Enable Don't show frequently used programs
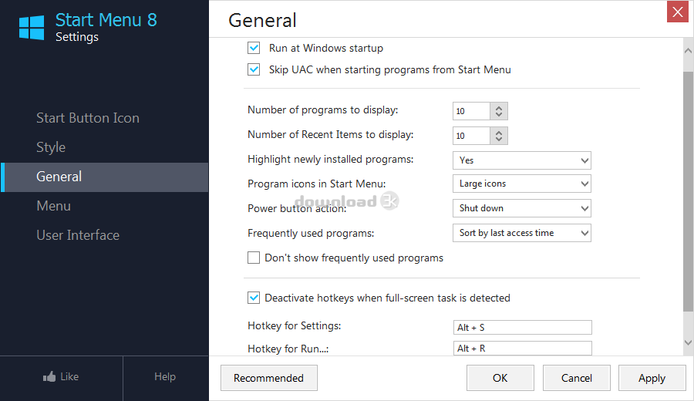This screenshot has width=694, height=401. (254, 258)
